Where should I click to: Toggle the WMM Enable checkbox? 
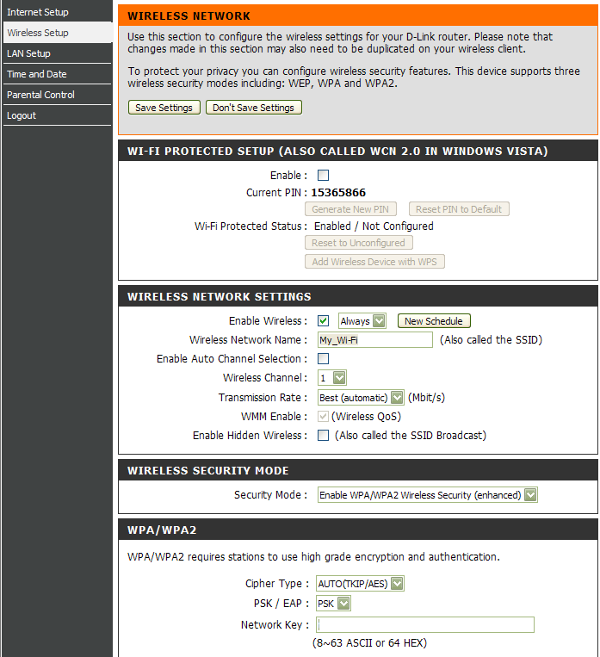[x=323, y=417]
